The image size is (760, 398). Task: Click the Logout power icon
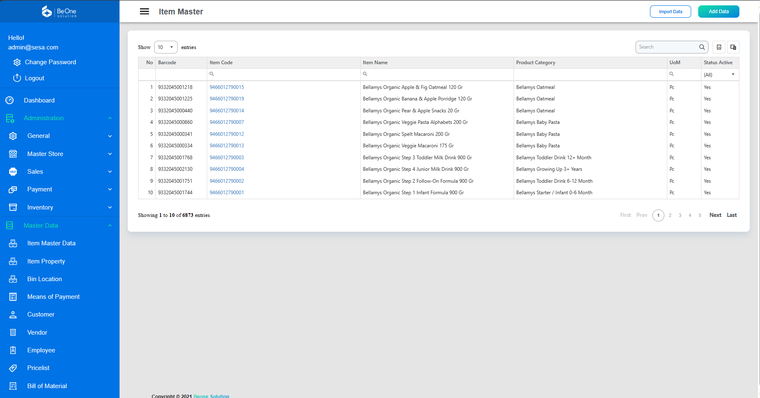(x=17, y=78)
